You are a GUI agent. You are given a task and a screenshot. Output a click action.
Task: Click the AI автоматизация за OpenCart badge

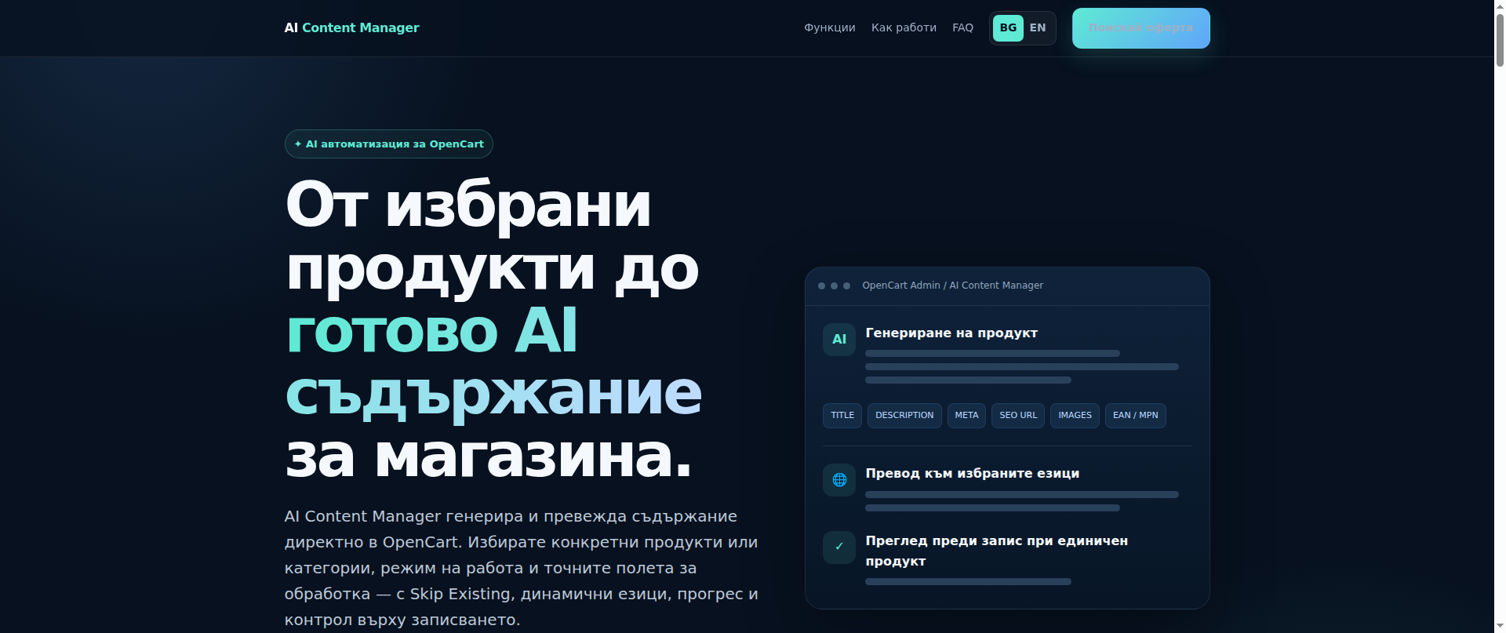(x=388, y=144)
